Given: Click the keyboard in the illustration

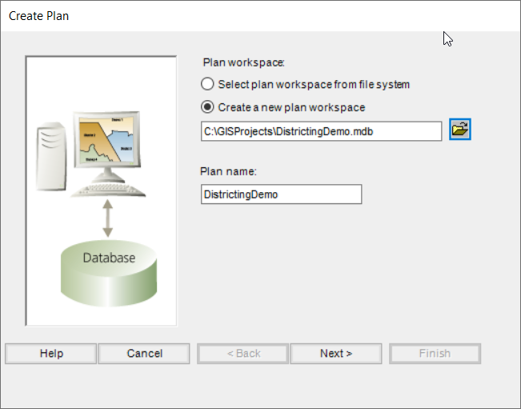Looking at the screenshot, I should 109,189.
